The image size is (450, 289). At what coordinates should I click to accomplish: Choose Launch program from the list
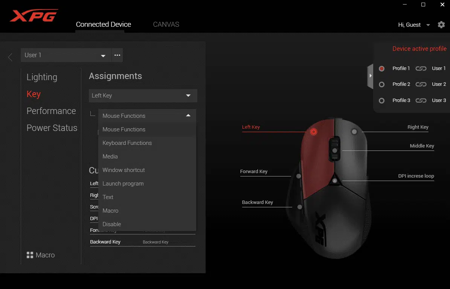click(x=147, y=184)
